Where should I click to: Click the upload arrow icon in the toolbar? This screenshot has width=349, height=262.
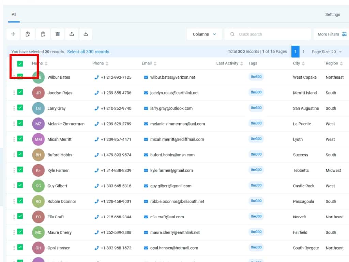click(x=72, y=34)
